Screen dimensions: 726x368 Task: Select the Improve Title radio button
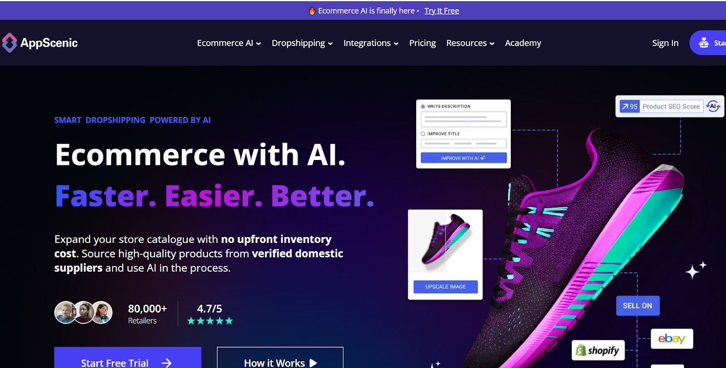423,134
